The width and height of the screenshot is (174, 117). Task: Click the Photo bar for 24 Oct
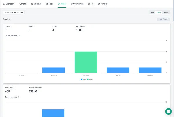[53, 70]
